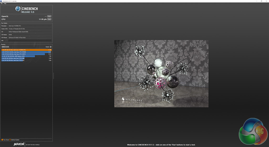
Task: Click the Identical System legend swatch
Action: click(10, 140)
